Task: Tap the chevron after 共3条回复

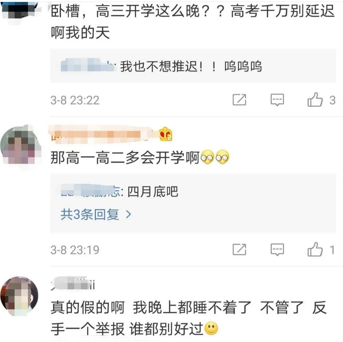Action: [128, 214]
